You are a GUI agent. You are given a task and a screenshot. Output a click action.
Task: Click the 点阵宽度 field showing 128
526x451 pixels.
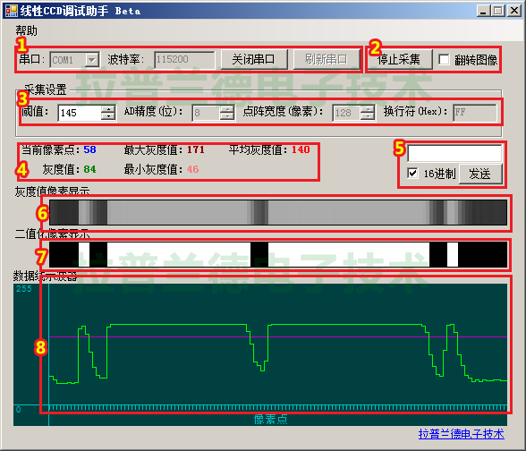[346, 113]
